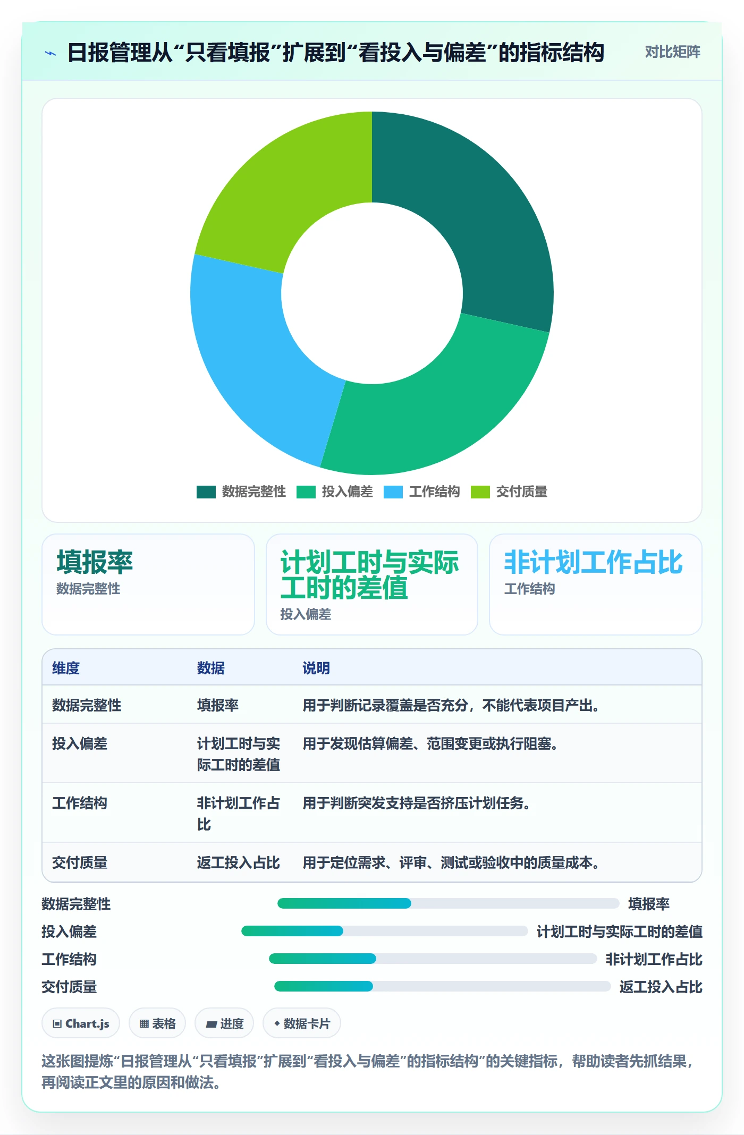The height and width of the screenshot is (1135, 744).
Task: Click the 对比矩阵 label in header
Action: [672, 52]
